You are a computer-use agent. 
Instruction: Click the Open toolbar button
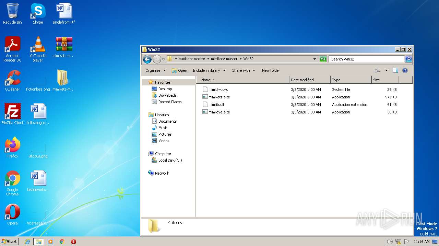pyautogui.click(x=179, y=70)
